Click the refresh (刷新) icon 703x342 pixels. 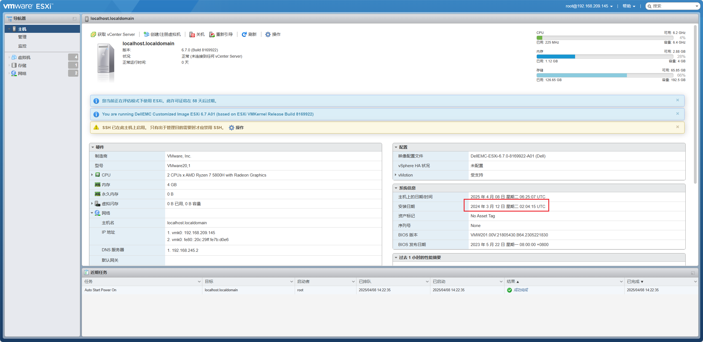click(x=244, y=34)
